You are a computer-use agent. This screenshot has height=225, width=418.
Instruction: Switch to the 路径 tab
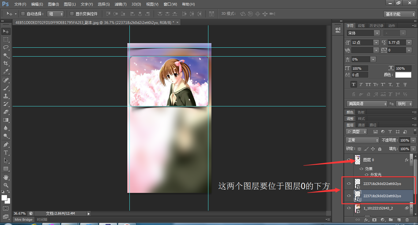tap(373, 125)
